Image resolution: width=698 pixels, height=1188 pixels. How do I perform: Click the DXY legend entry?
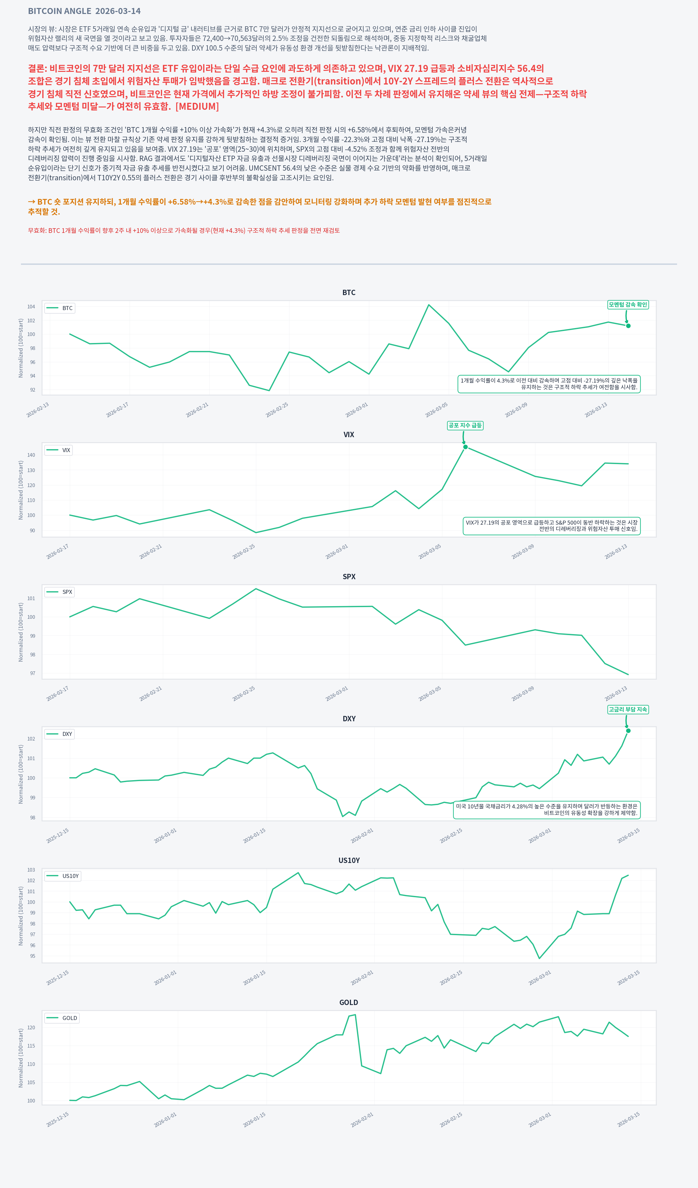click(x=60, y=734)
